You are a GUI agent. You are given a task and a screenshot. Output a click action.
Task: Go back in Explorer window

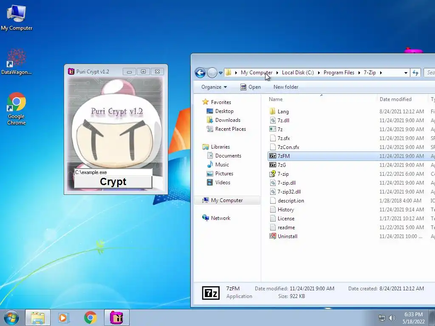200,73
